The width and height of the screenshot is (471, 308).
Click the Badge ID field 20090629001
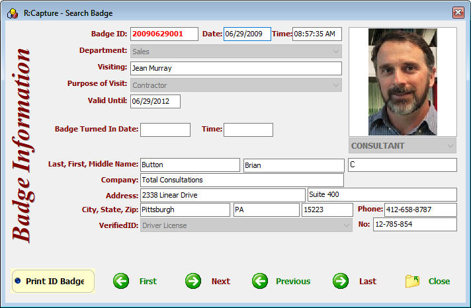(164, 34)
